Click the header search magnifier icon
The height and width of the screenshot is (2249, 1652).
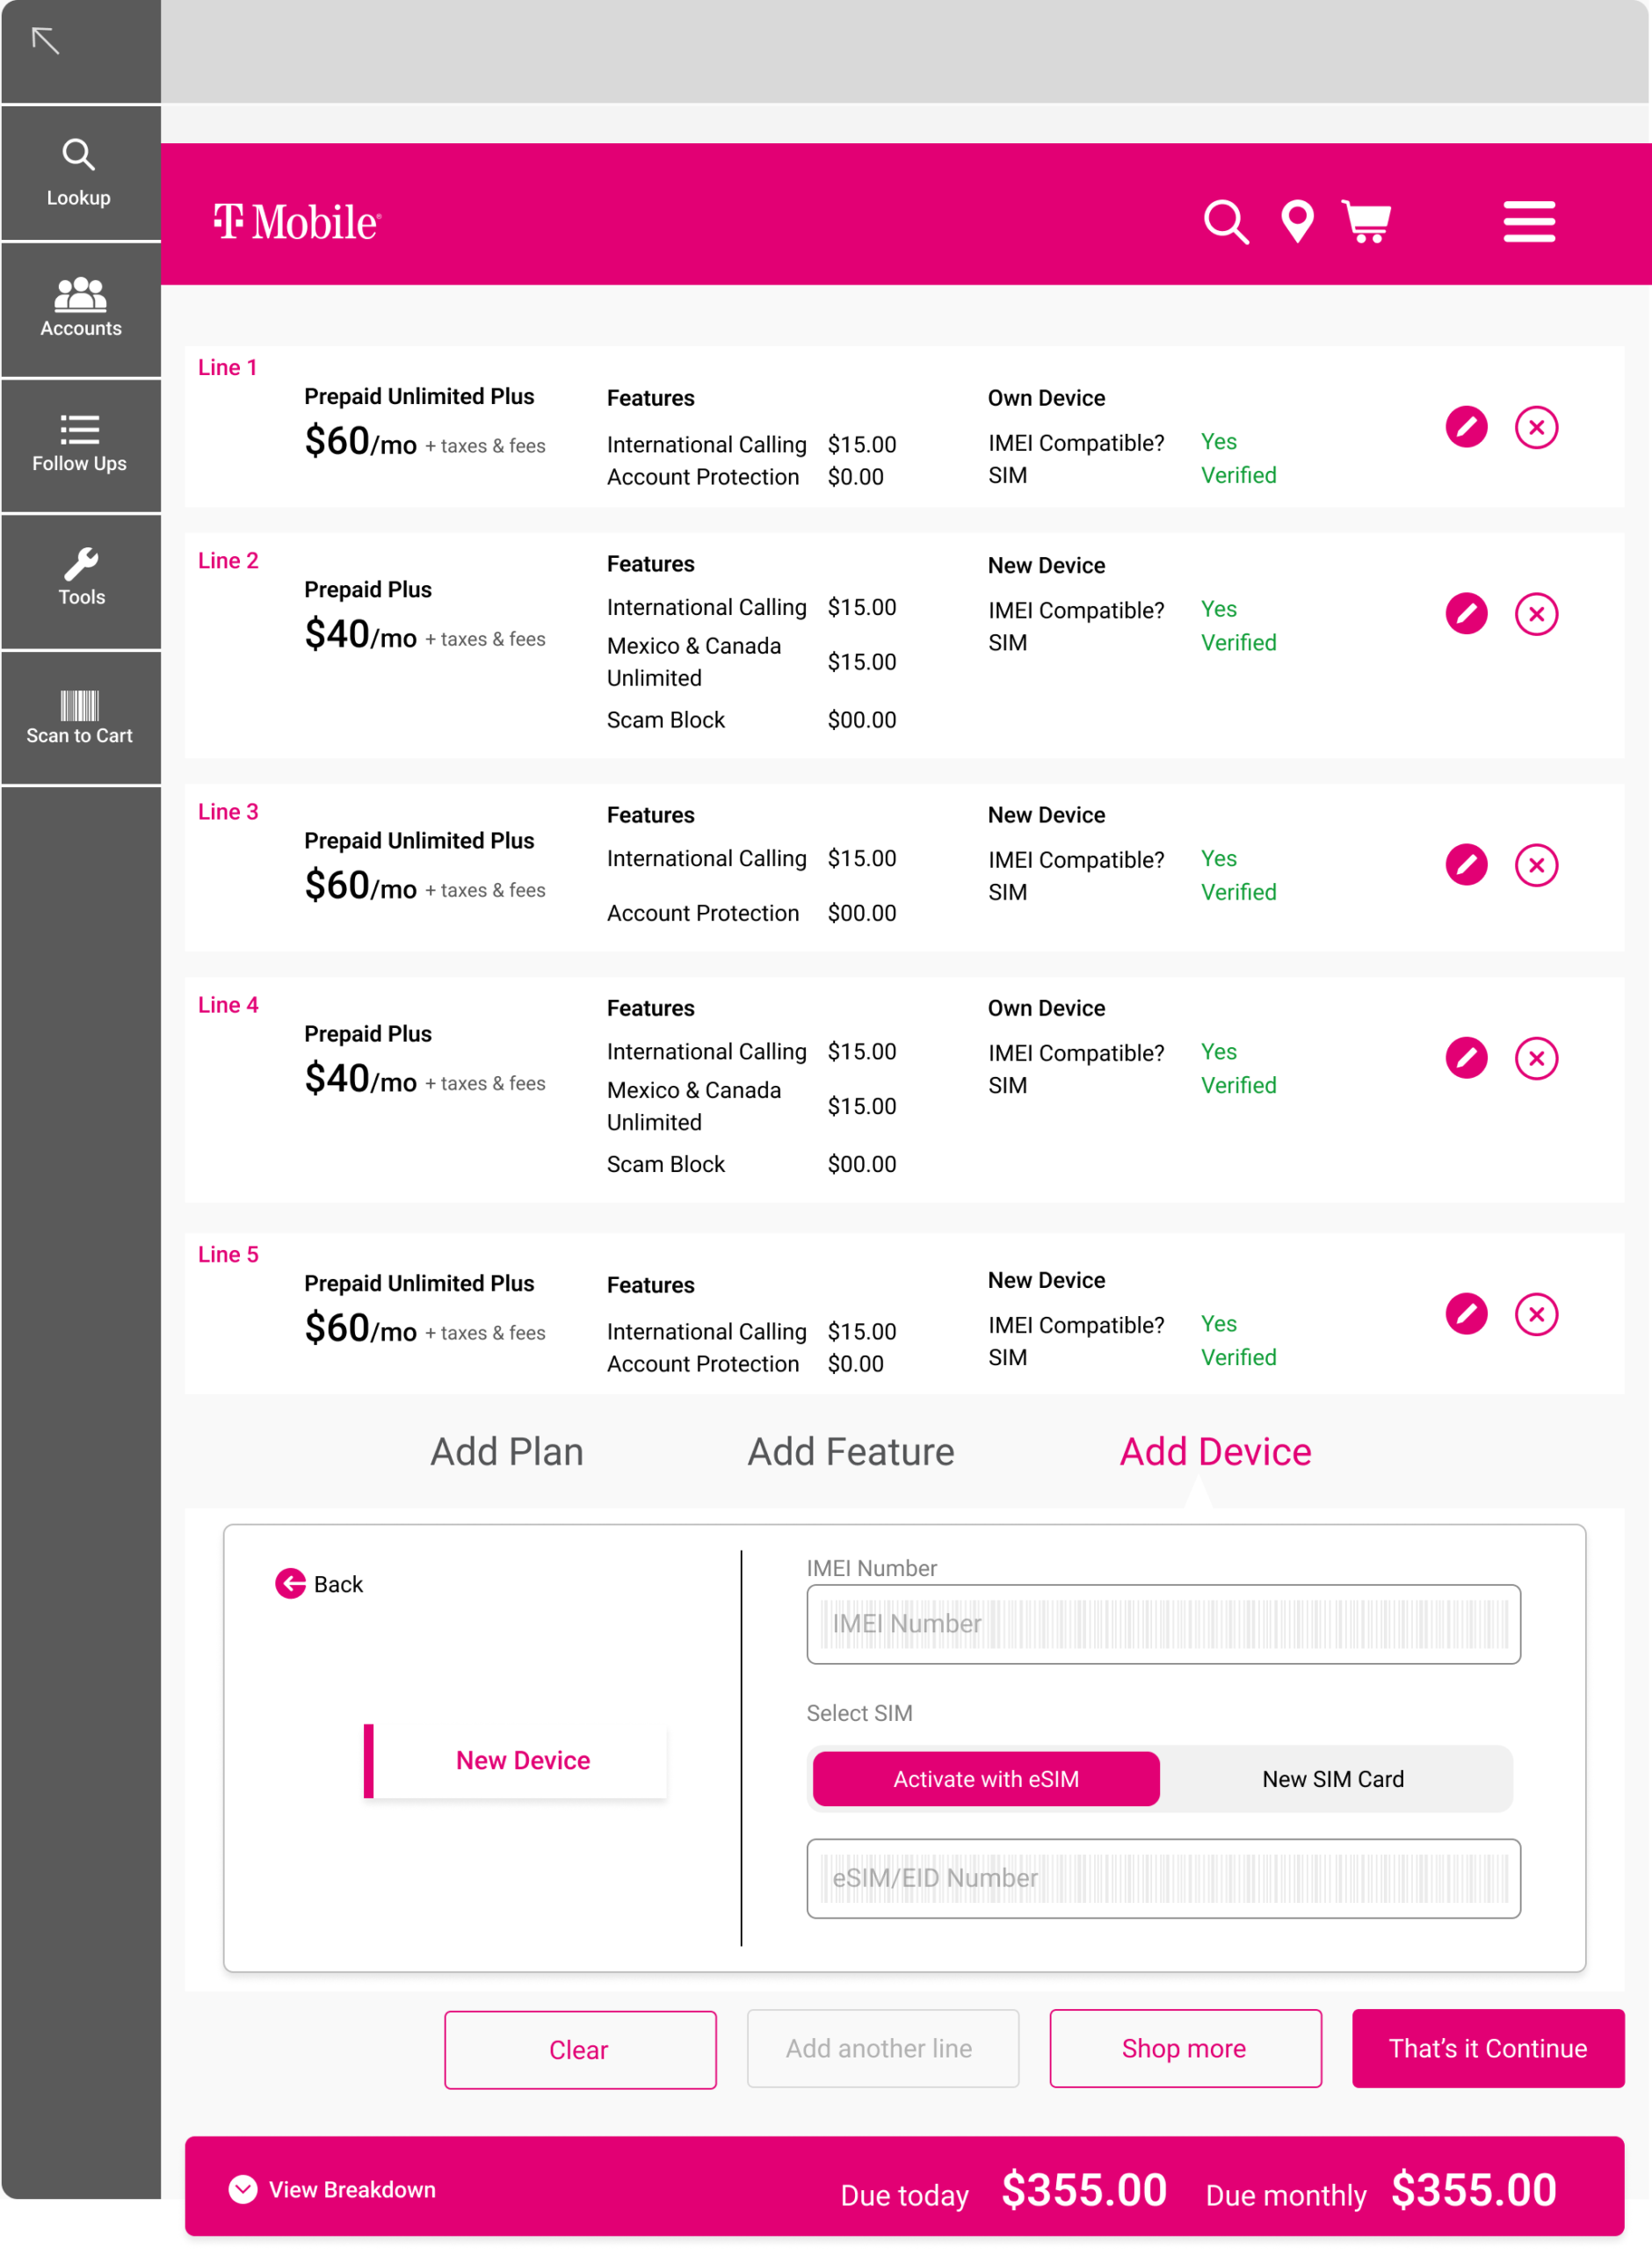[x=1225, y=222]
